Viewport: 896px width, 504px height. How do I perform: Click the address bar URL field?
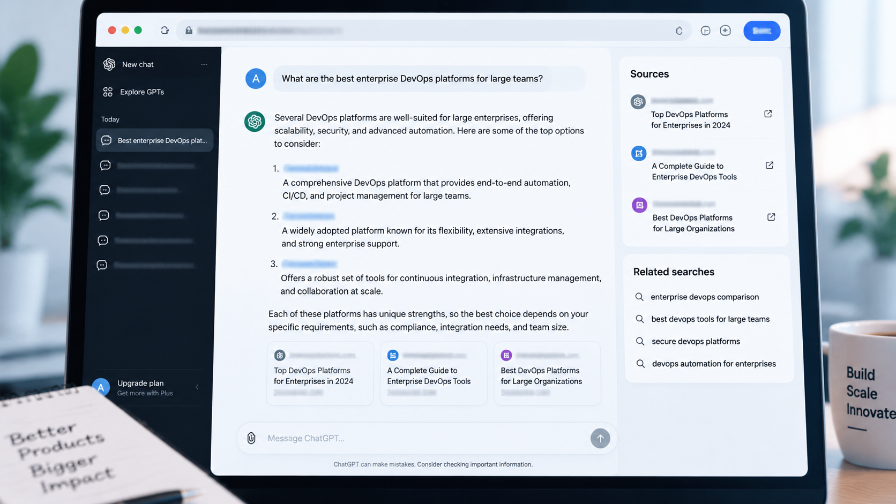pos(434,31)
